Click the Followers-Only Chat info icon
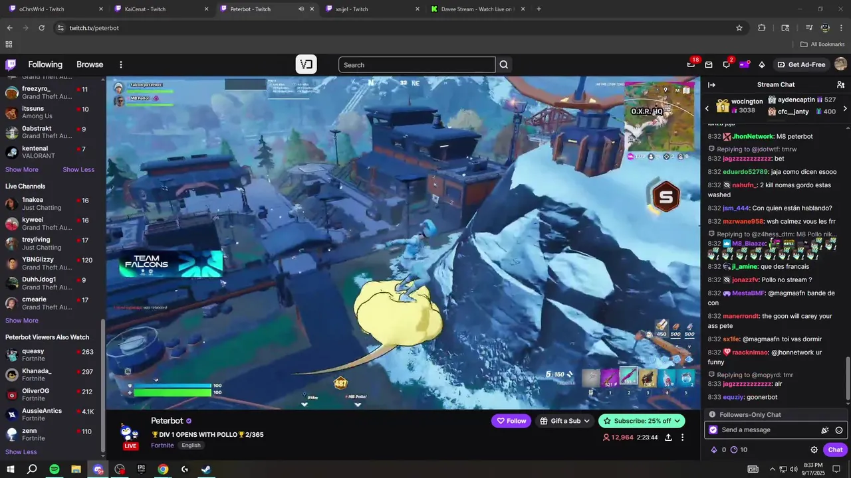 tap(712, 414)
